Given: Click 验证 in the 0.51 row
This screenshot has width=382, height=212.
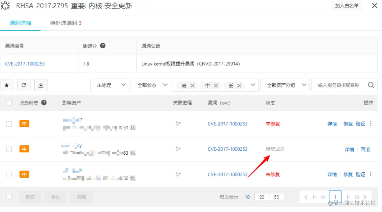Looking at the screenshot, I should 361,124.
